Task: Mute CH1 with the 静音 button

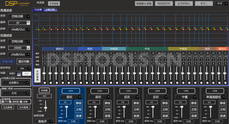Action: coord(79,103)
